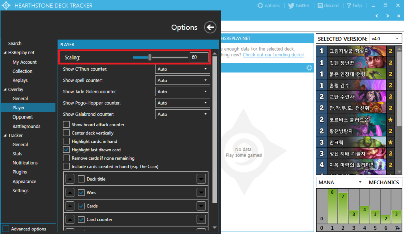Uncheck the Cards checkbox

[81, 206]
